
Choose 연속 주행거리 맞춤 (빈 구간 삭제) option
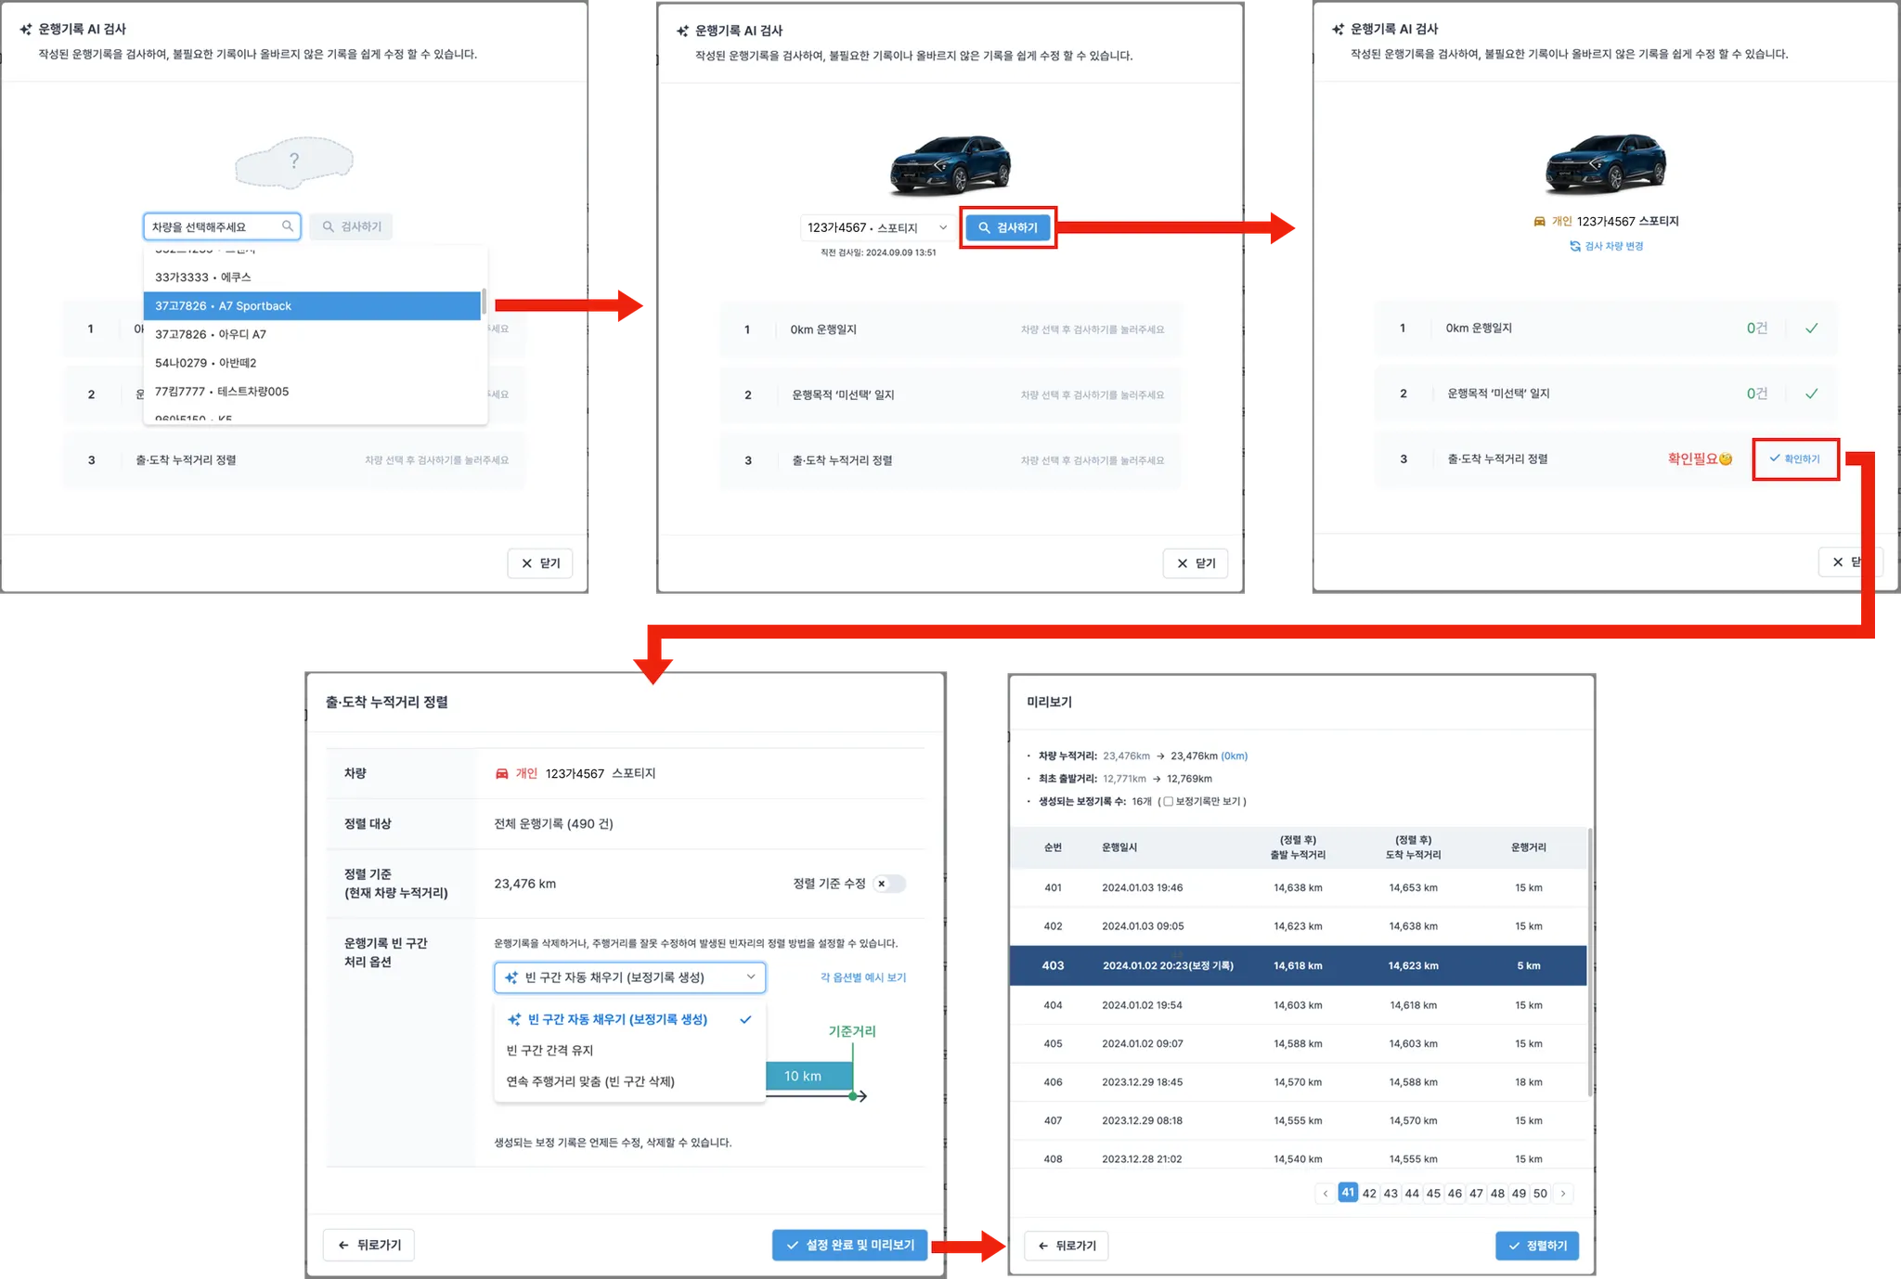pyautogui.click(x=590, y=1081)
